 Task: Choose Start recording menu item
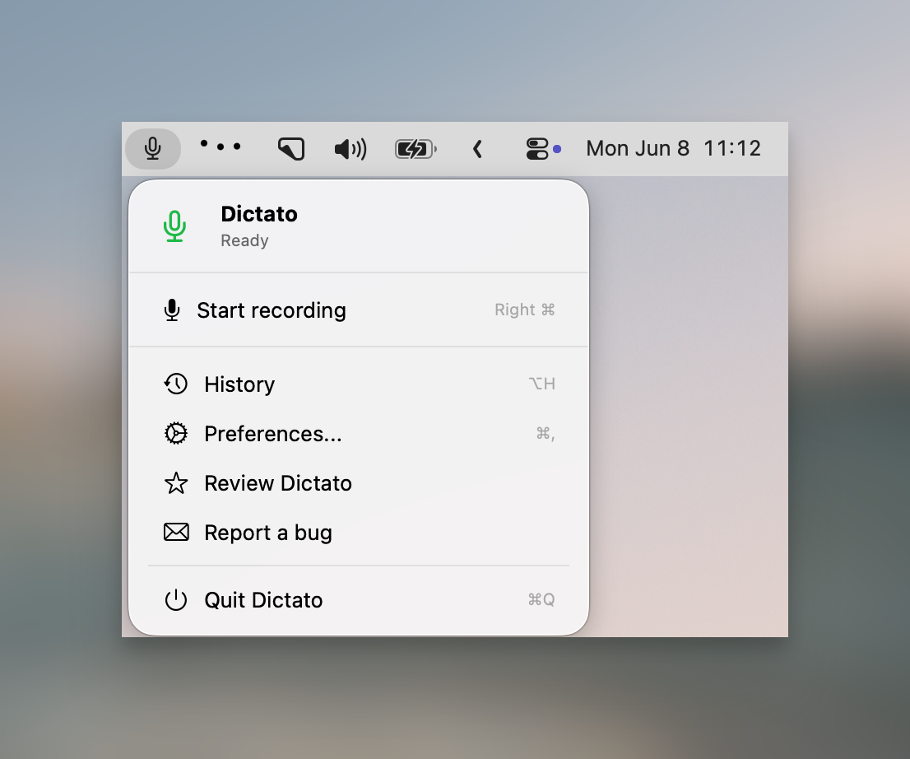click(x=359, y=310)
